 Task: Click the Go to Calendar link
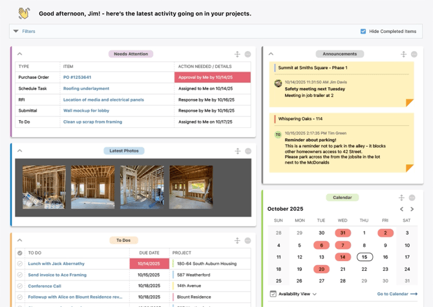pos(397,293)
